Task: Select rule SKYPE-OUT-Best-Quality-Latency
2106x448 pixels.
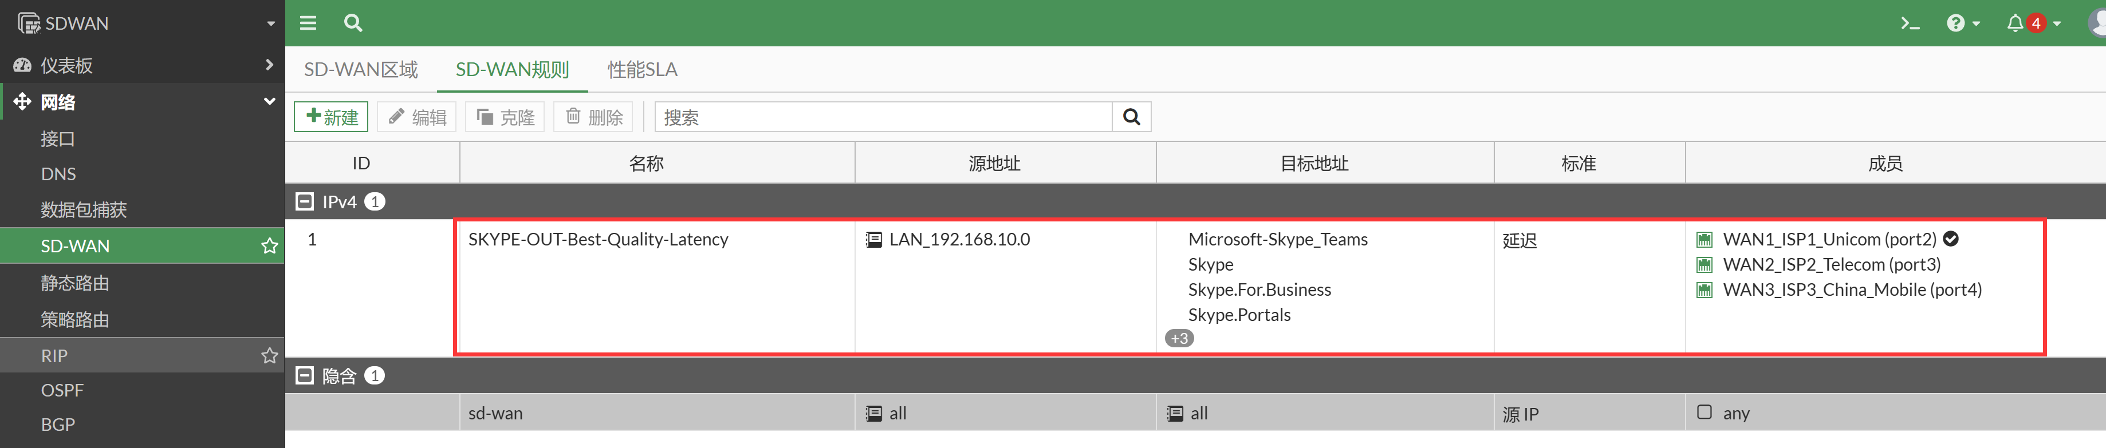Action: pyautogui.click(x=597, y=239)
